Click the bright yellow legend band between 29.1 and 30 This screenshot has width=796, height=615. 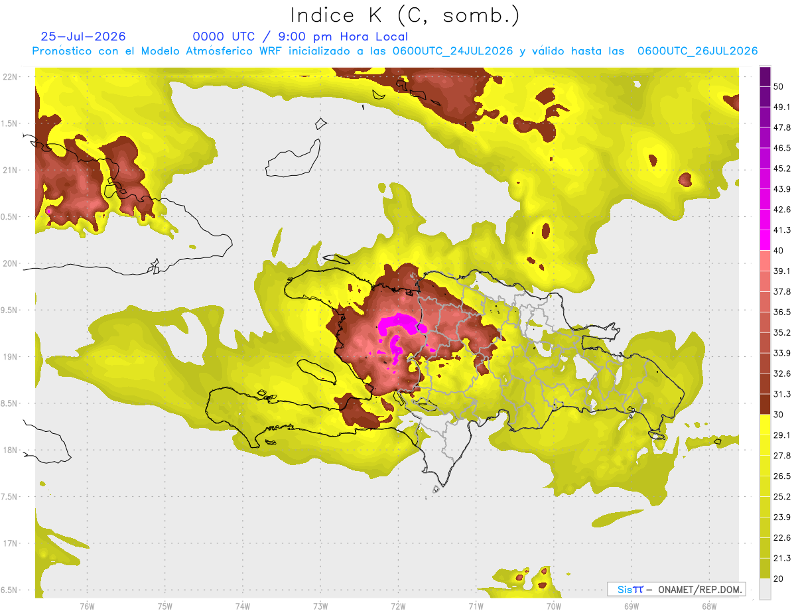click(765, 425)
